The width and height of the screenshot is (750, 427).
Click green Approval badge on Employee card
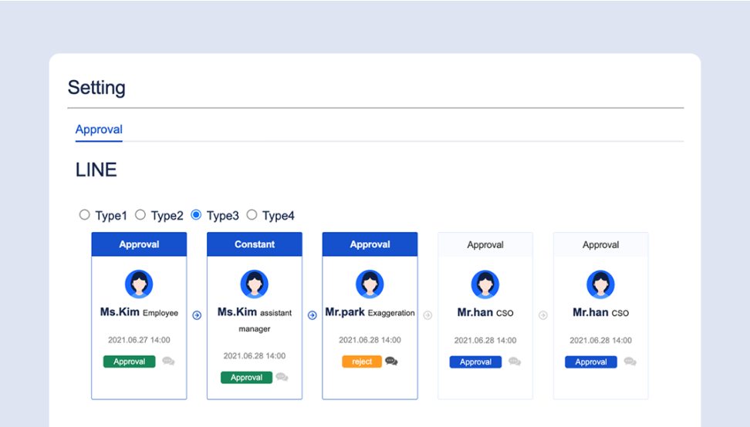click(129, 361)
